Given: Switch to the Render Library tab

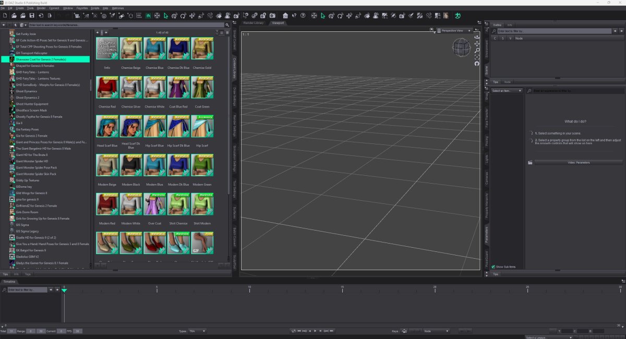Looking at the screenshot, I should [x=254, y=23].
